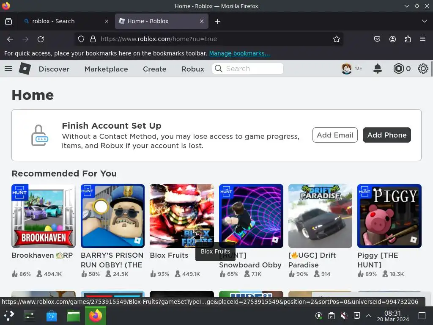Go back with the browser back arrow
433x325 pixels.
click(10, 39)
